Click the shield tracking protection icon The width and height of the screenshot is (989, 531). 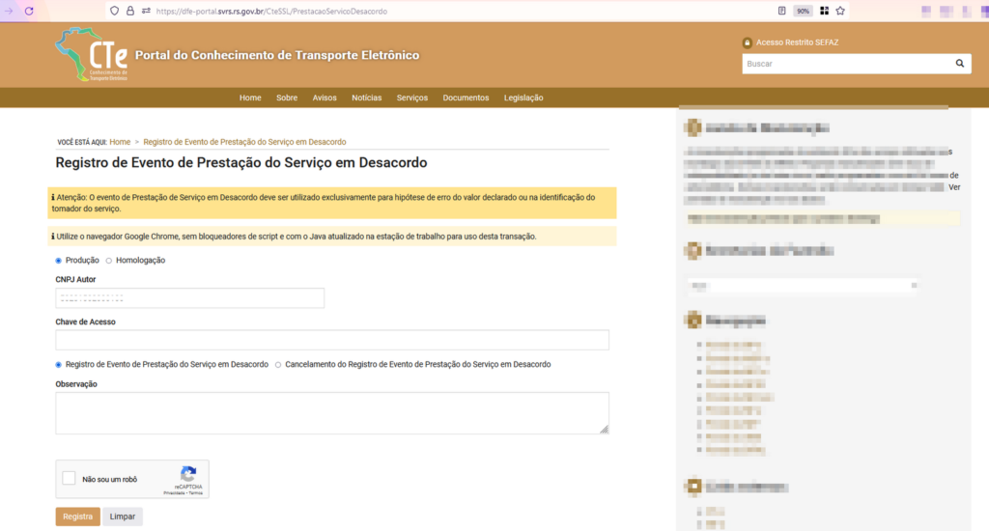[x=114, y=11]
